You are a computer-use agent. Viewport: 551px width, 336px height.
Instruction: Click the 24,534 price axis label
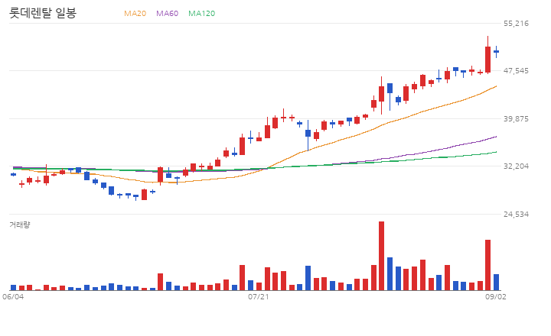pyautogui.click(x=516, y=215)
